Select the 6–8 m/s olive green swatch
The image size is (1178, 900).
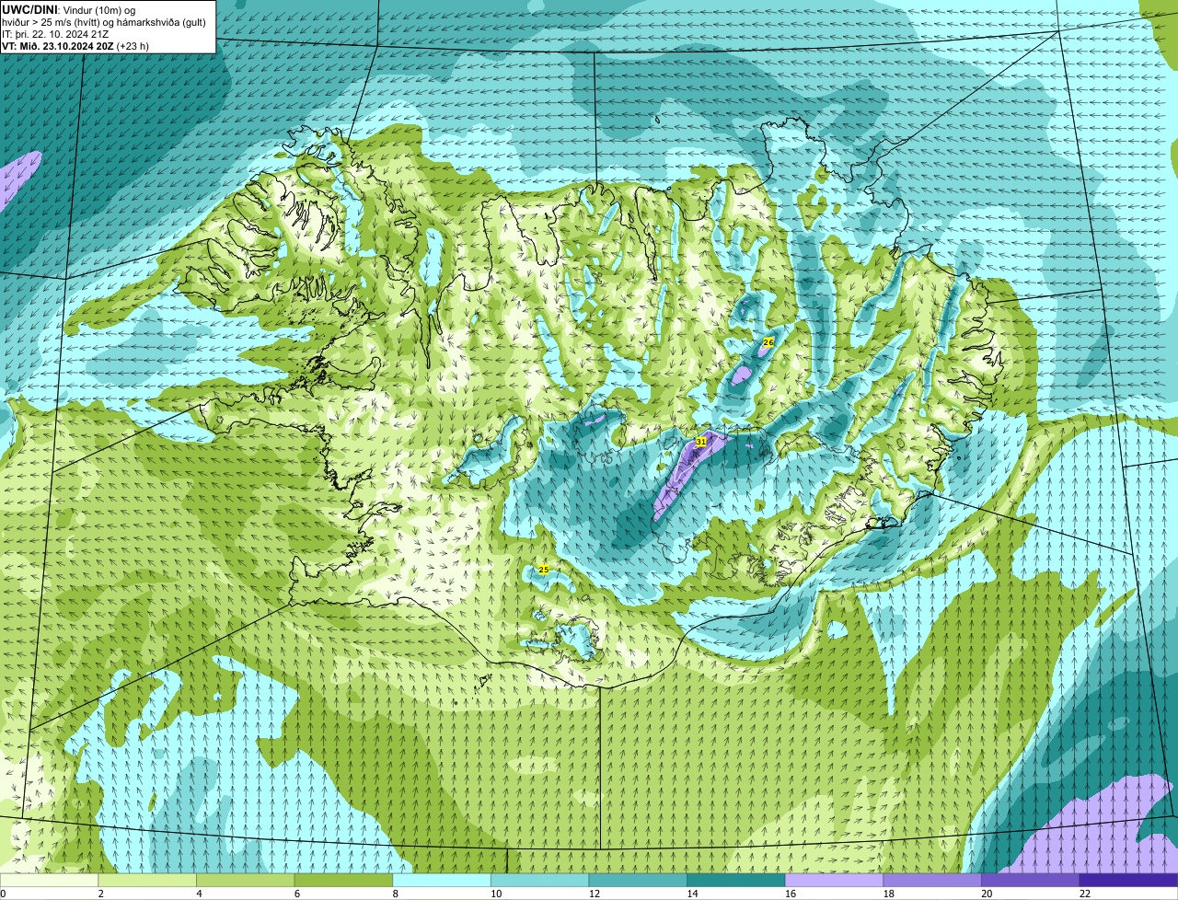(x=343, y=880)
